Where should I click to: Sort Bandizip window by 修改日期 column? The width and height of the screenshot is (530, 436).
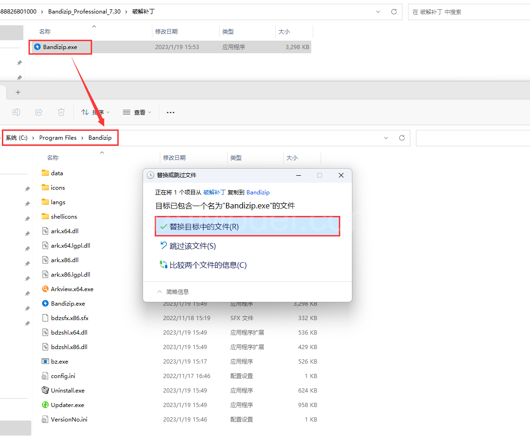[x=174, y=158]
